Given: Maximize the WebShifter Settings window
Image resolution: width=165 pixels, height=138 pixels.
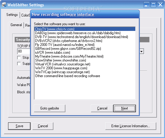Looking at the screenshot, I should 153,5.
